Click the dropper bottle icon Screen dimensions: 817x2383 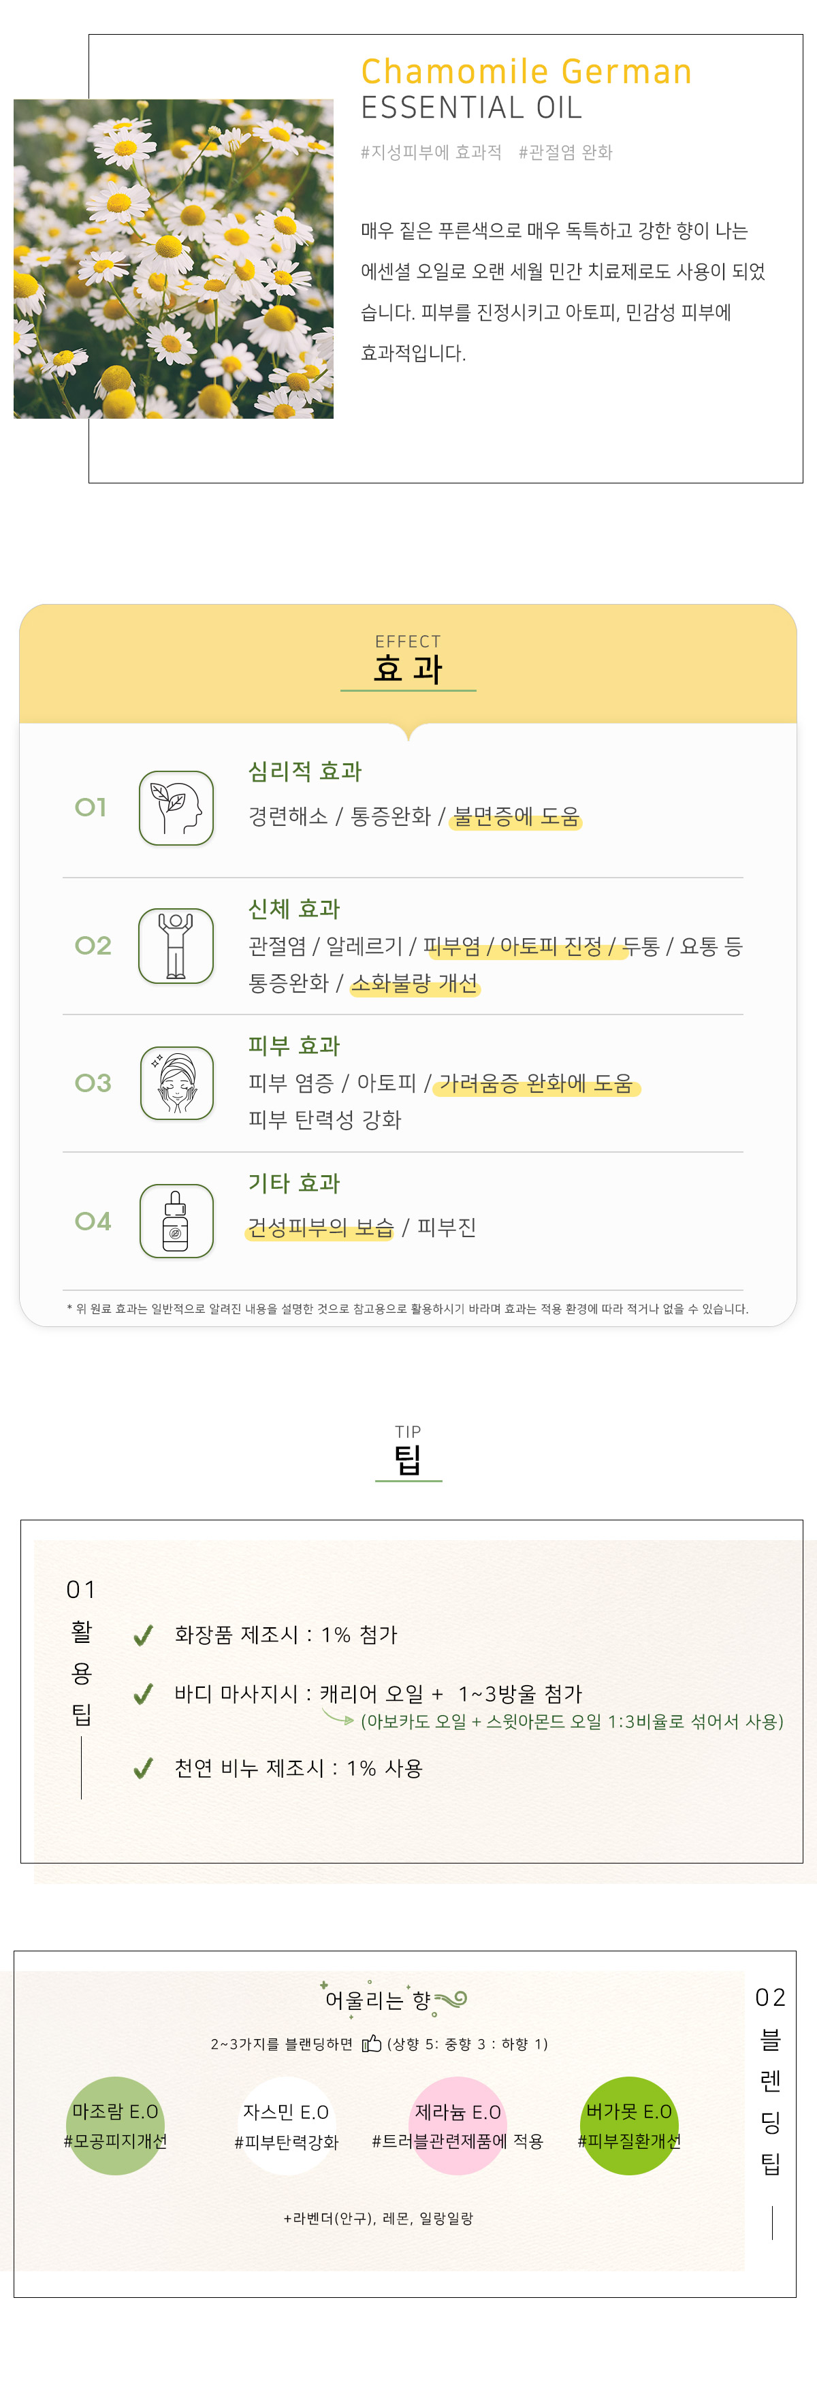[x=176, y=1221]
